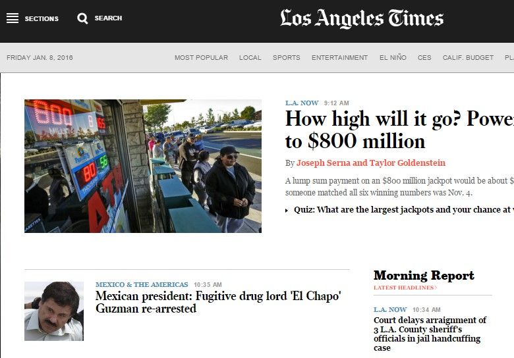
Task: Open the largest jackpots quiz link
Action: pyautogui.click(x=404, y=209)
